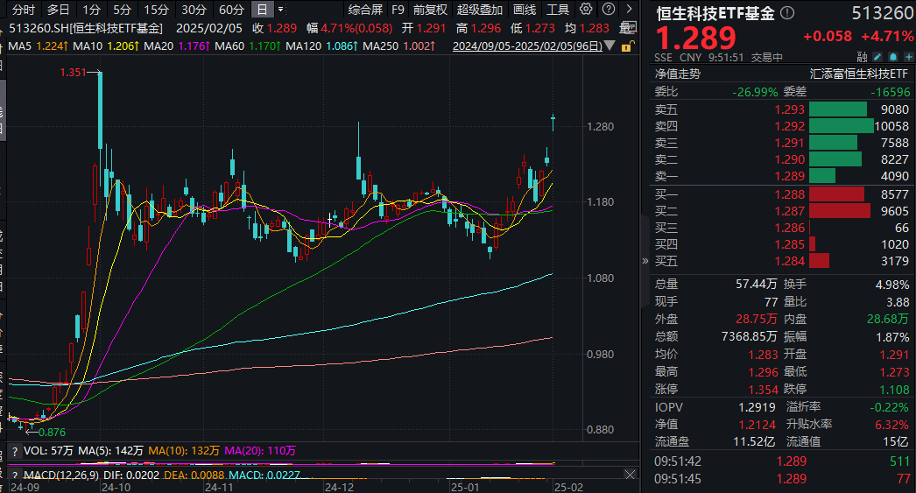This screenshot has height=493, width=916.
Task: Toggle the orange lock icon beside date range
Action: point(627,46)
